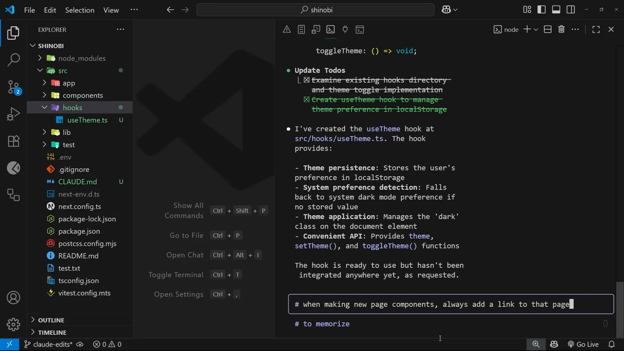This screenshot has height=351, width=624.
Task: Maximize the panel size
Action: click(x=596, y=29)
